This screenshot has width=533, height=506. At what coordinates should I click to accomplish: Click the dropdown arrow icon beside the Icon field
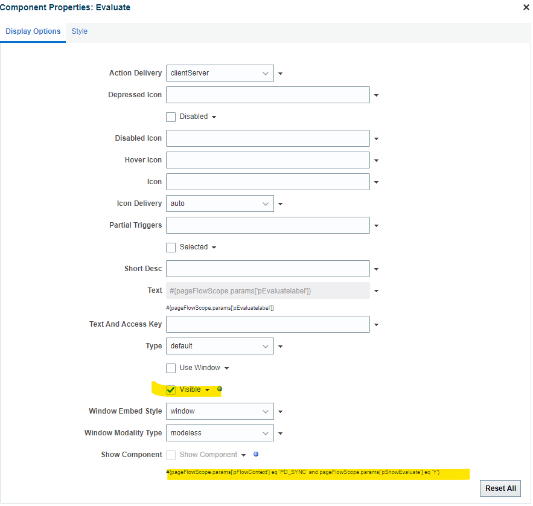click(x=376, y=182)
